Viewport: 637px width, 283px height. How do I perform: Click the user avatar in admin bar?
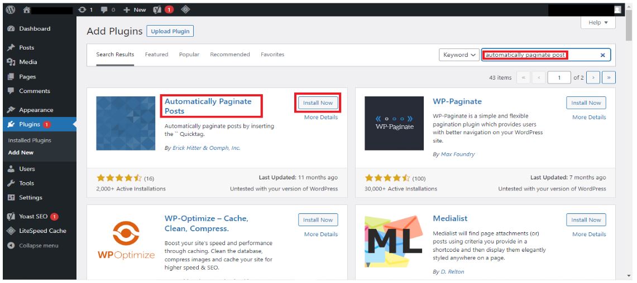[x=618, y=9]
